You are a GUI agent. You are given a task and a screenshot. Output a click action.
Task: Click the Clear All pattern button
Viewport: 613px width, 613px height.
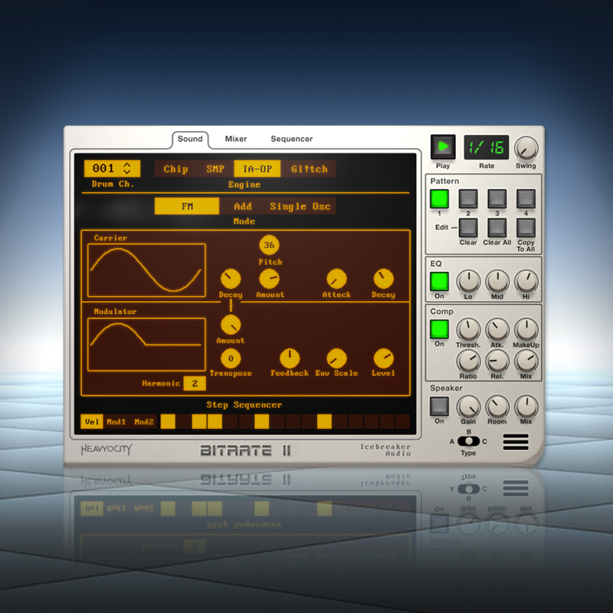pyautogui.click(x=497, y=228)
